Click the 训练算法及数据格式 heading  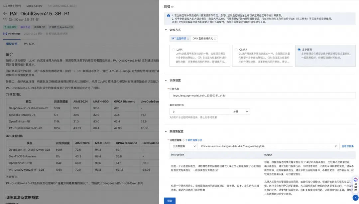coord(22,198)
